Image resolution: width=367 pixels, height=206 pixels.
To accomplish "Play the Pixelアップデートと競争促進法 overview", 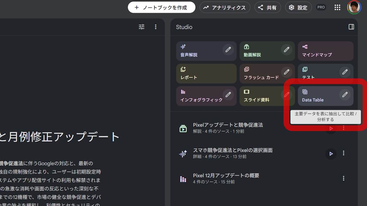I will pyautogui.click(x=331, y=128).
